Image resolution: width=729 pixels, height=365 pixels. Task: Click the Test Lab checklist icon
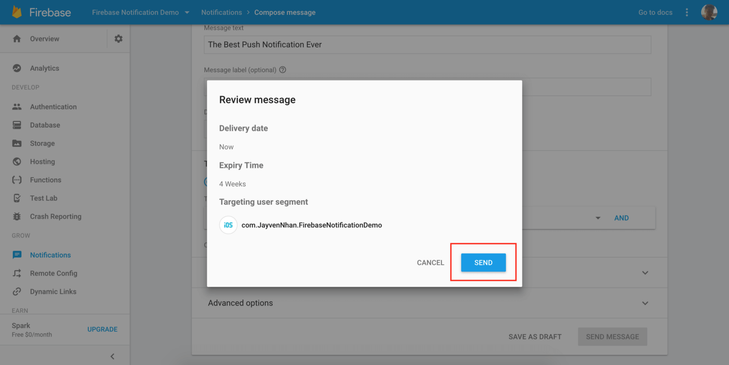pyautogui.click(x=17, y=198)
